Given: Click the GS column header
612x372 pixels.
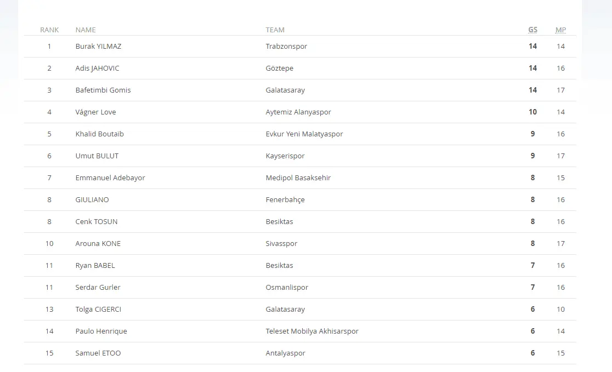Looking at the screenshot, I should [532, 30].
